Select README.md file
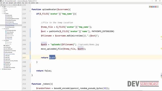Image resolution: width=162 pixels, height=91 pixels. (7, 64)
